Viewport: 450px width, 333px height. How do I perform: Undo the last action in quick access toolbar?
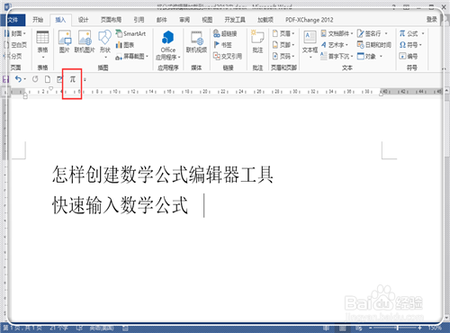[x=18, y=79]
